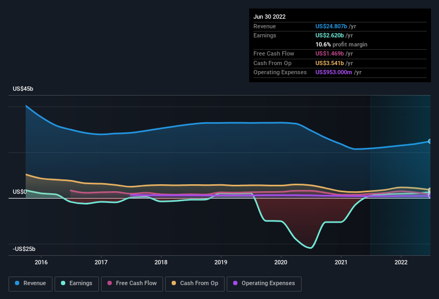Click the 2022 x-axis year label
439x299 pixels.
(x=401, y=262)
